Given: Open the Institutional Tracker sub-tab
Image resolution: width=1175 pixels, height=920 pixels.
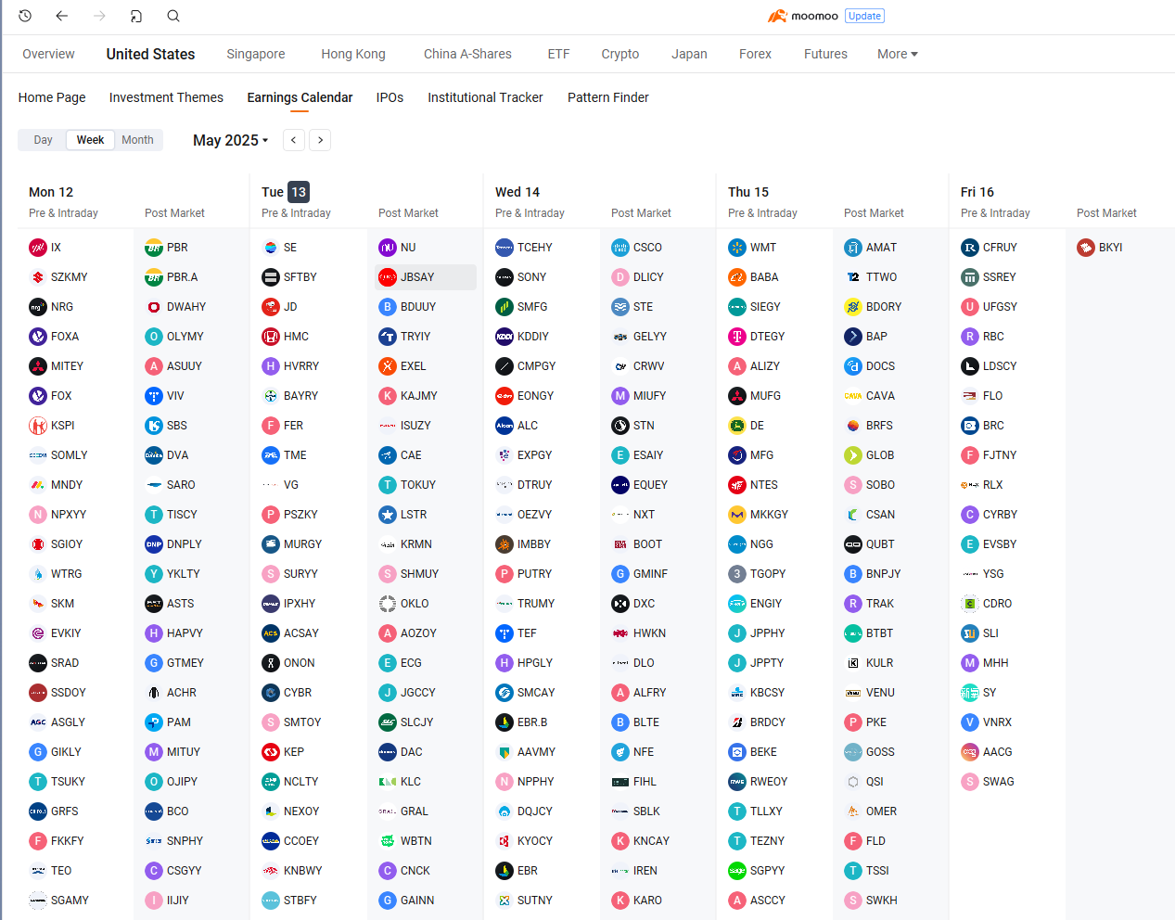Looking at the screenshot, I should tap(485, 97).
